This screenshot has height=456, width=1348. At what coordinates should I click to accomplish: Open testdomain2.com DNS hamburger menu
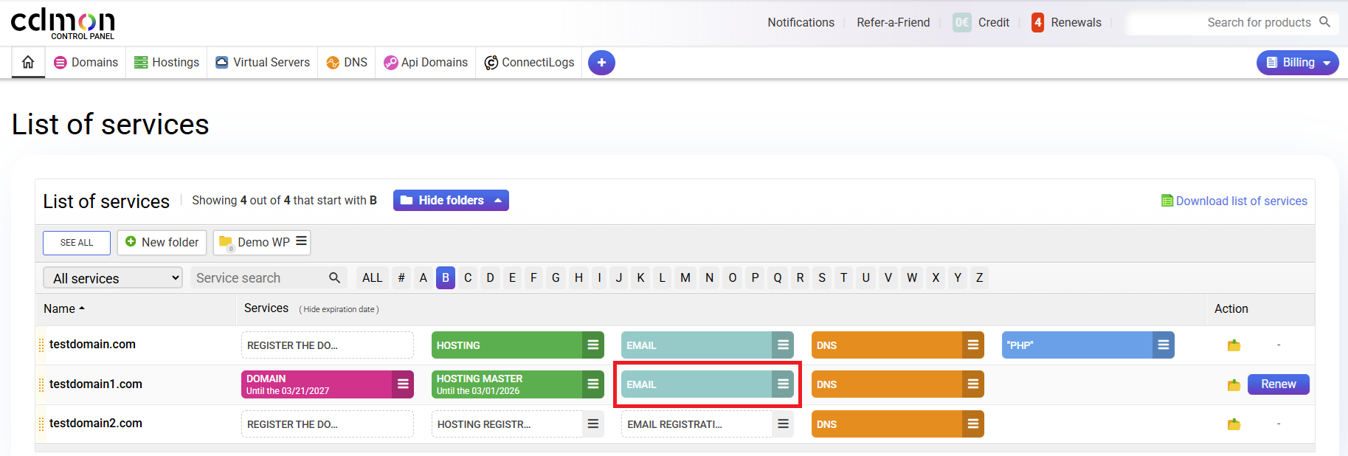click(972, 424)
